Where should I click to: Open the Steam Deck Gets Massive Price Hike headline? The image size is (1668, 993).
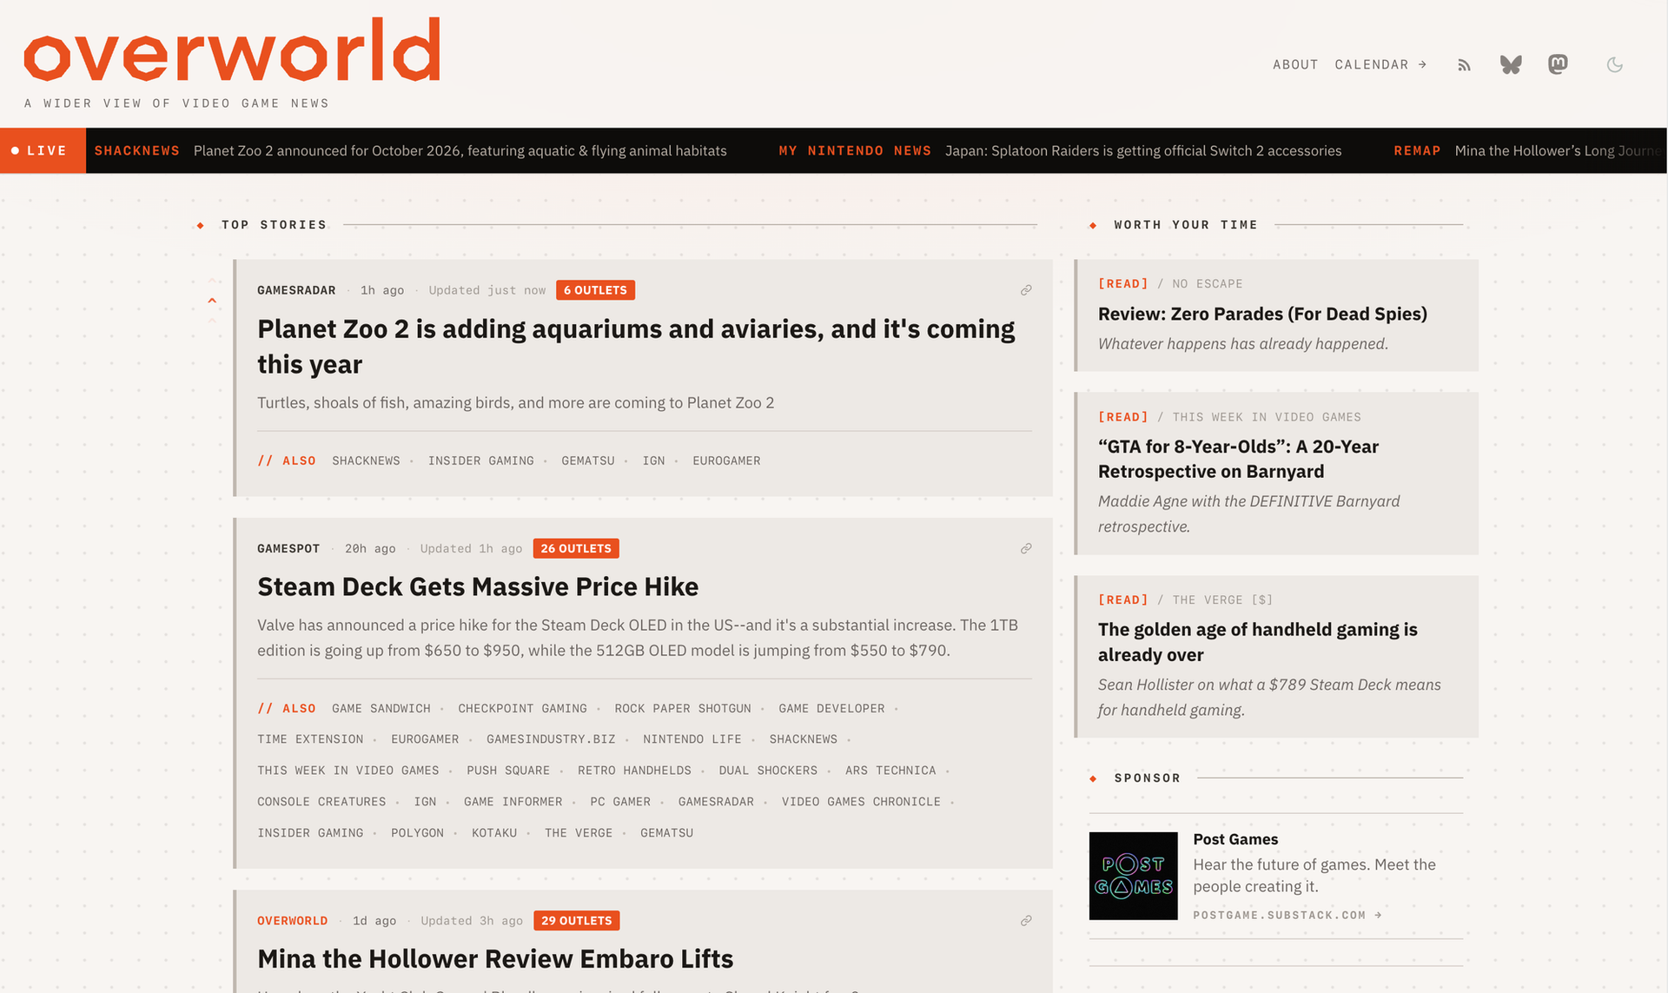[478, 586]
